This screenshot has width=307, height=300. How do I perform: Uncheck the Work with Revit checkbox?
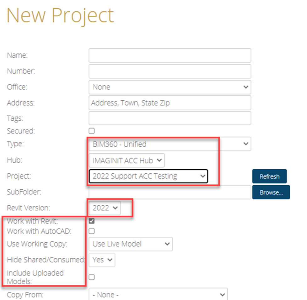pyautogui.click(x=92, y=221)
